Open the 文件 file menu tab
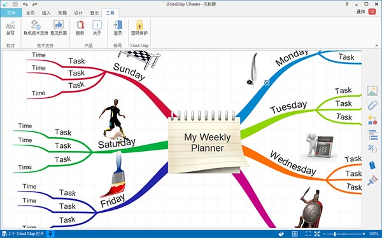Screen dimensions: 382x238 pos(11,13)
